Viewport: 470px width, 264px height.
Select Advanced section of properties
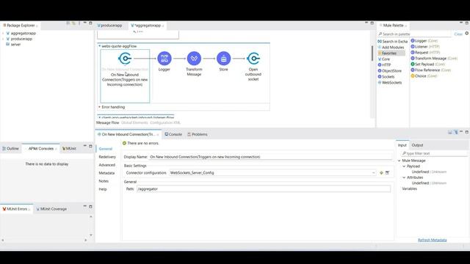106,165
